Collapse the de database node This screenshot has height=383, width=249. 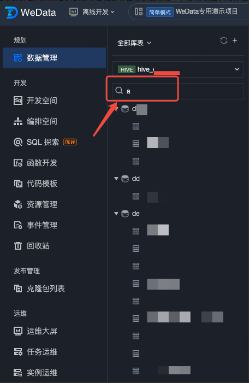pyautogui.click(x=116, y=214)
